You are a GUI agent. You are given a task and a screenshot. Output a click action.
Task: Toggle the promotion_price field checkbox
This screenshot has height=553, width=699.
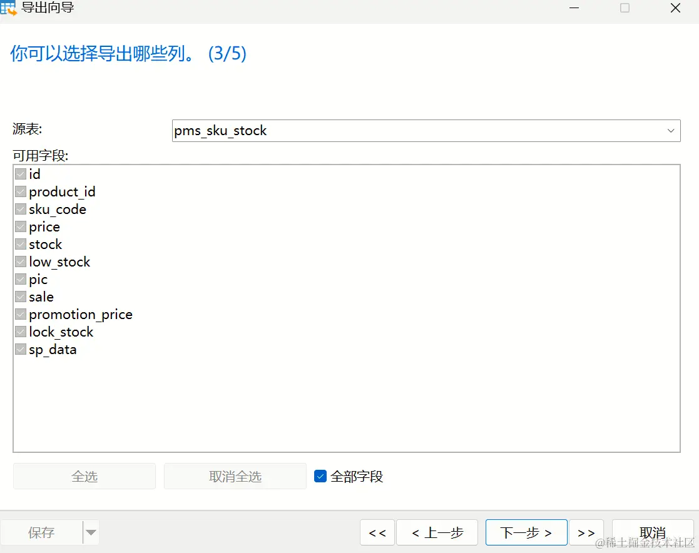coord(21,314)
